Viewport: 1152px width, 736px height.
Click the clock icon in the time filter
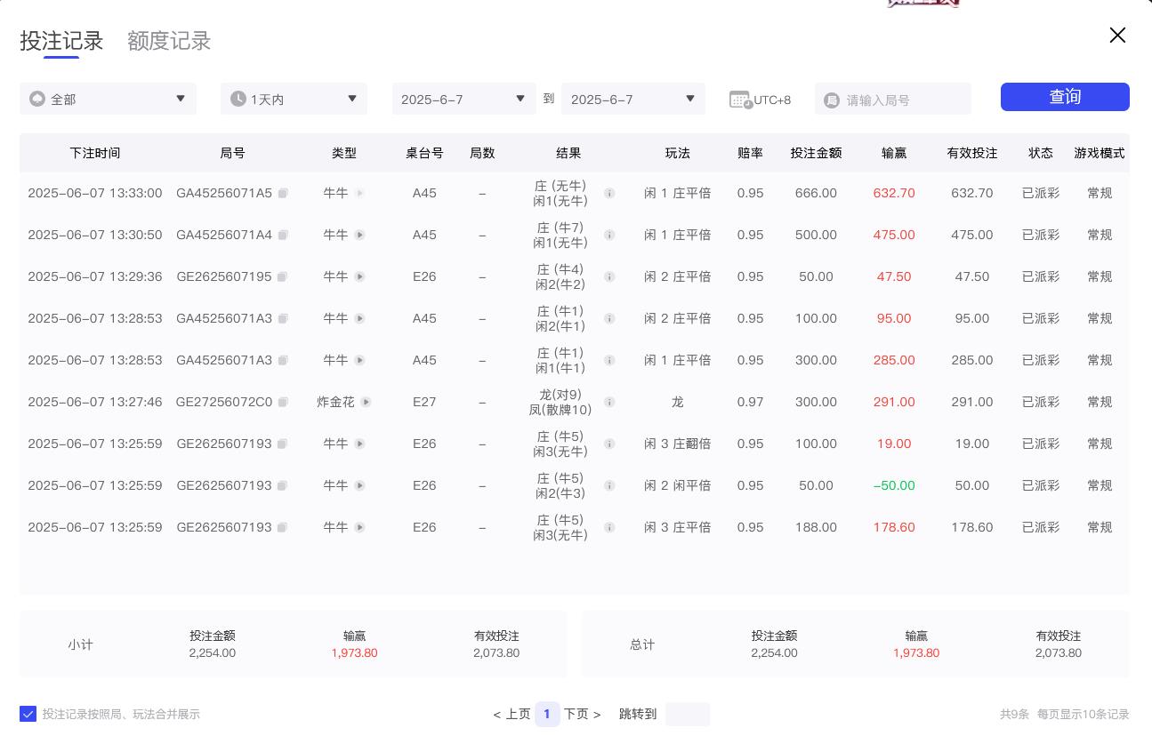[238, 99]
